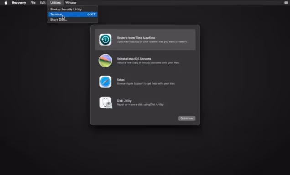290x175 pixels.
Task: Open the Edit menu
Action: click(x=42, y=3)
